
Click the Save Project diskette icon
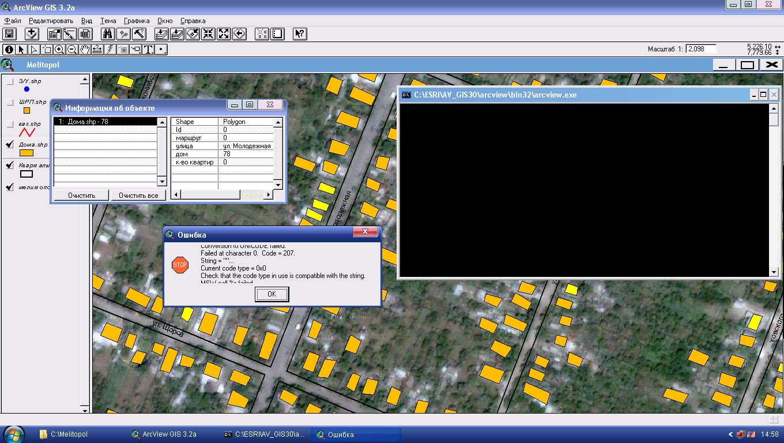point(9,34)
